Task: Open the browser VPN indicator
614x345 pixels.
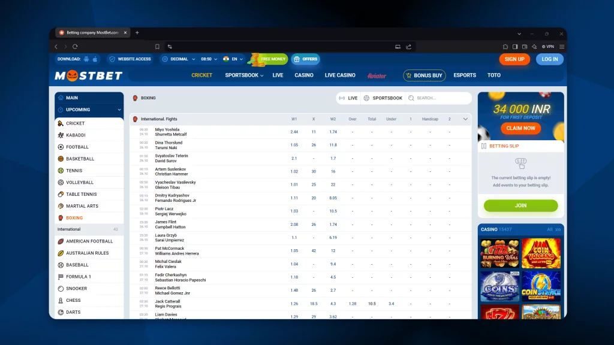Action: pos(548,47)
